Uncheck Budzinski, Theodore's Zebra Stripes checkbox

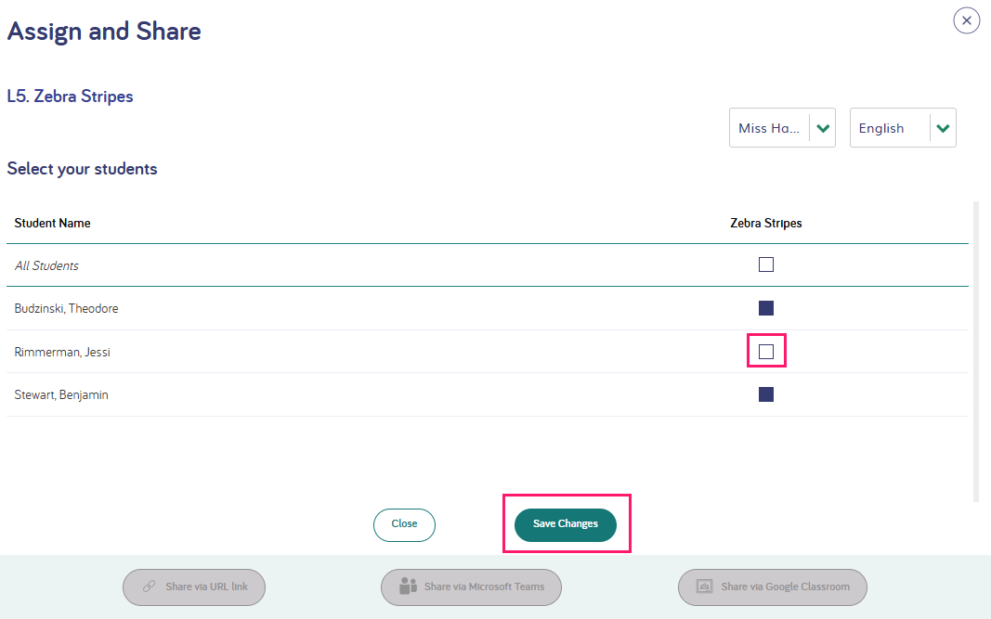click(766, 308)
